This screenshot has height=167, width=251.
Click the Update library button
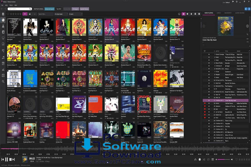84,9
